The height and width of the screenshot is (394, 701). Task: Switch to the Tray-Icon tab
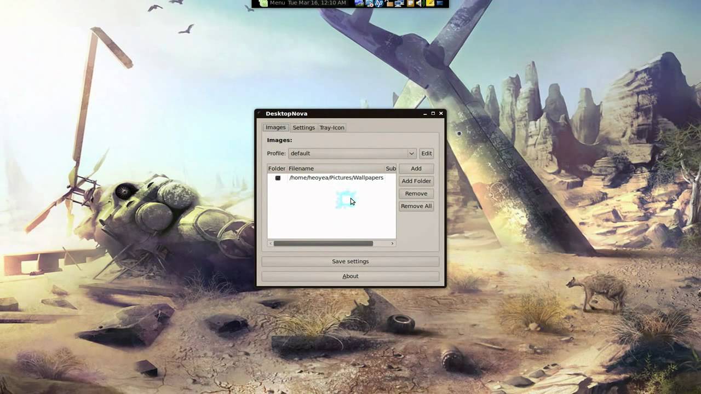click(332, 128)
